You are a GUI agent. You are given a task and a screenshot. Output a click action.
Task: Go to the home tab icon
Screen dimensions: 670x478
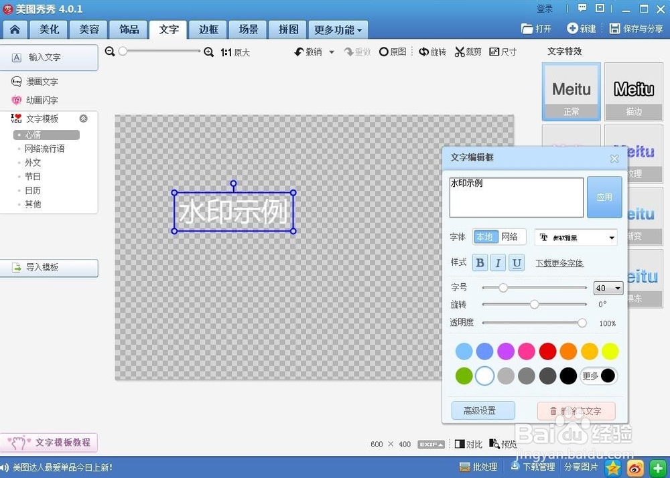15,29
